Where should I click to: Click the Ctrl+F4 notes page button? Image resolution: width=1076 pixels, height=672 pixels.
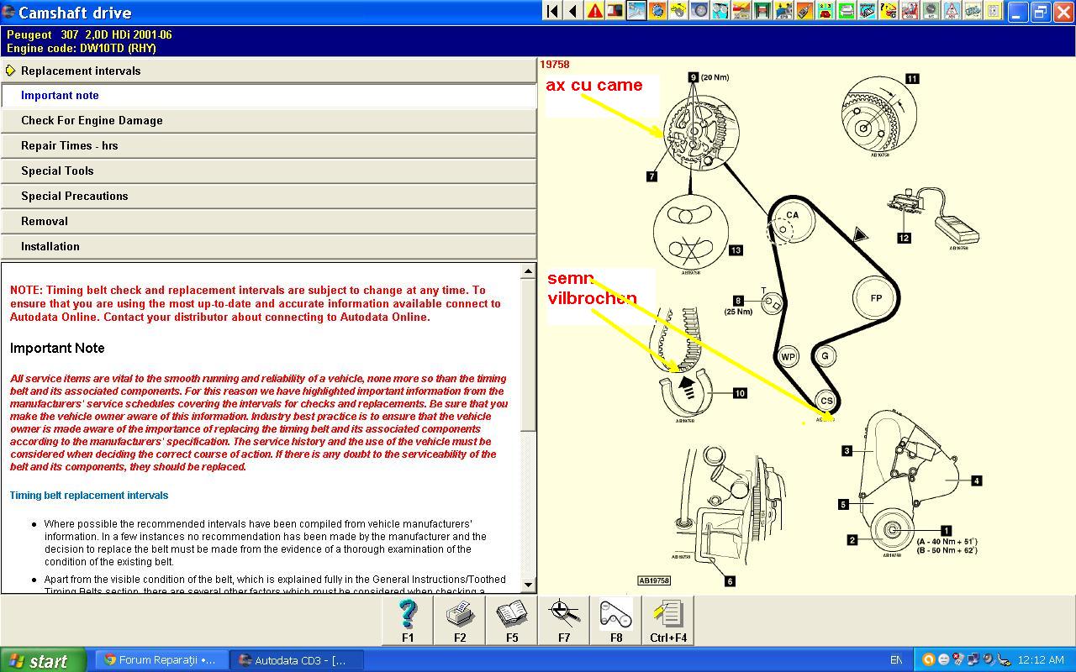(x=668, y=621)
